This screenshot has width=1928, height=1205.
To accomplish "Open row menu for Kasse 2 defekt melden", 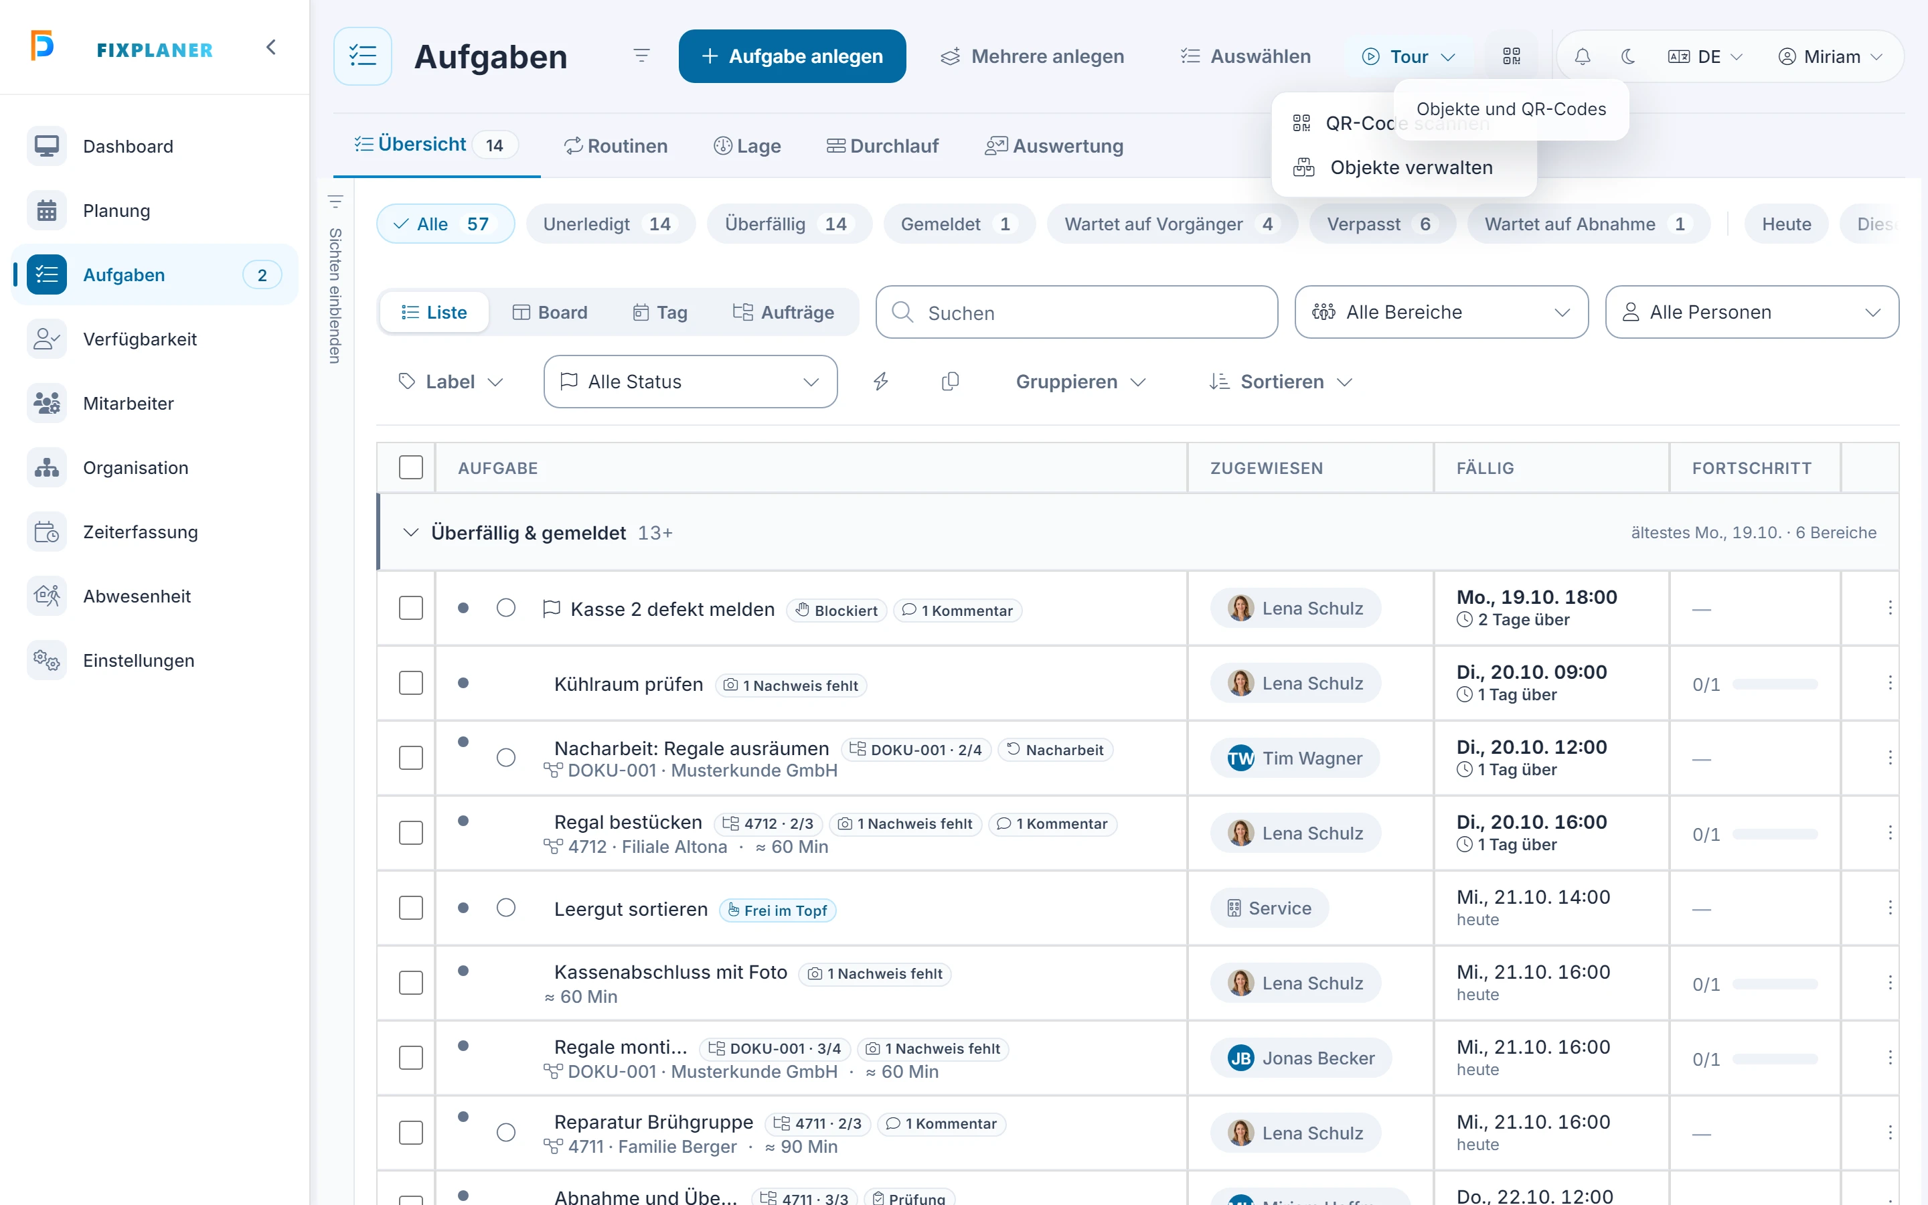I will (x=1890, y=609).
